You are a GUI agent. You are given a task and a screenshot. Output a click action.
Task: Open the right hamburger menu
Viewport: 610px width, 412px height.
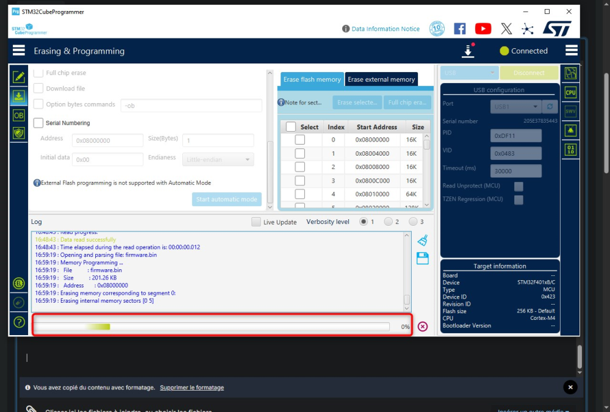tap(571, 51)
